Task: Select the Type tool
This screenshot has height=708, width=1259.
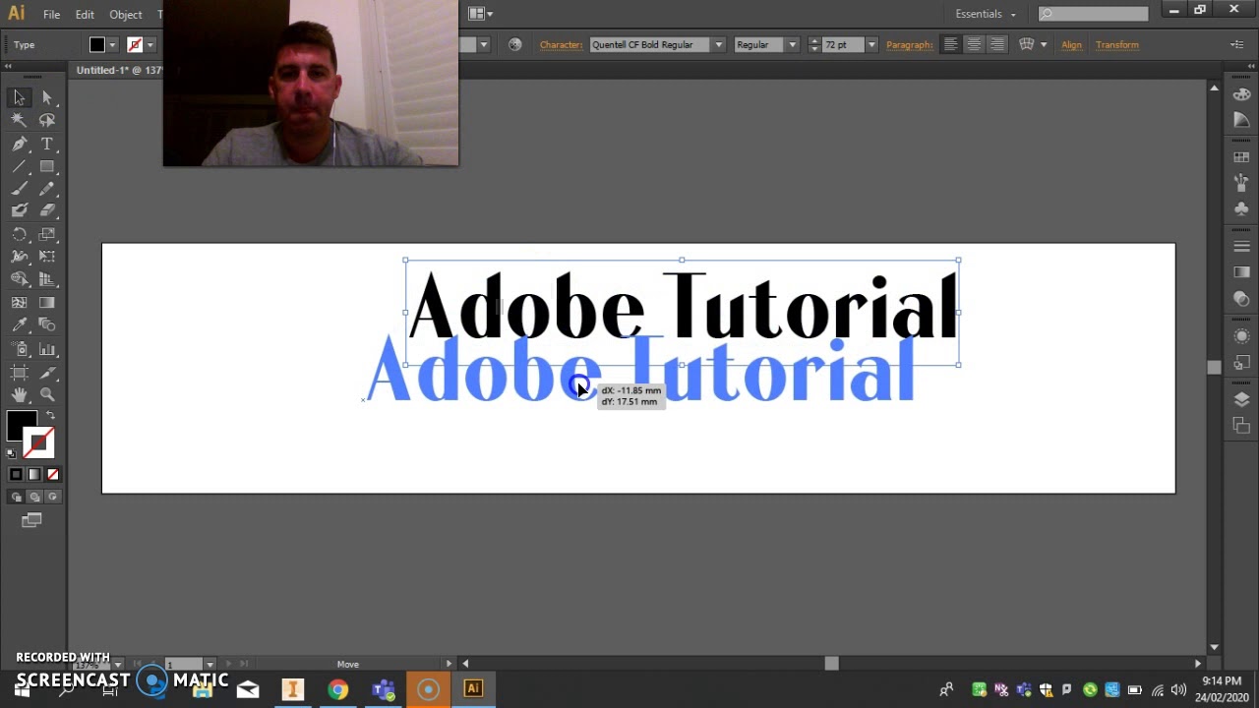Action: (x=47, y=144)
